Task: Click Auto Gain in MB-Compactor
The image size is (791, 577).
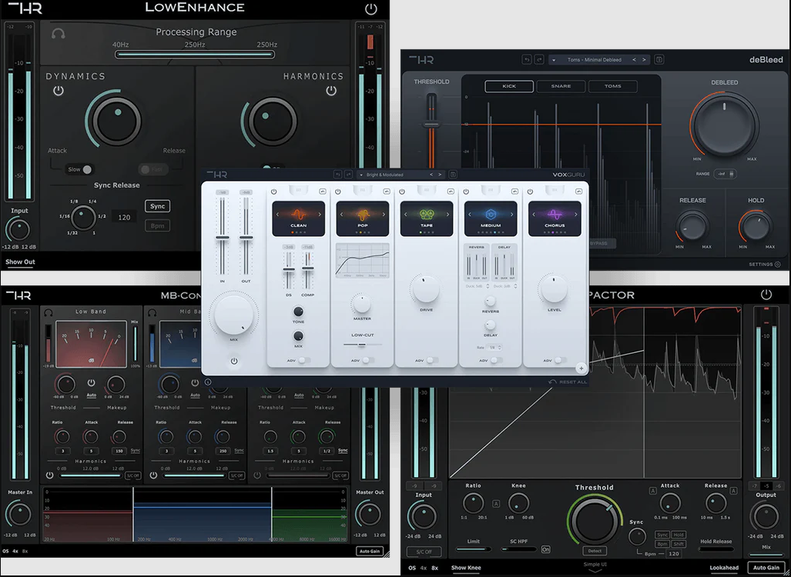Action: pos(369,552)
